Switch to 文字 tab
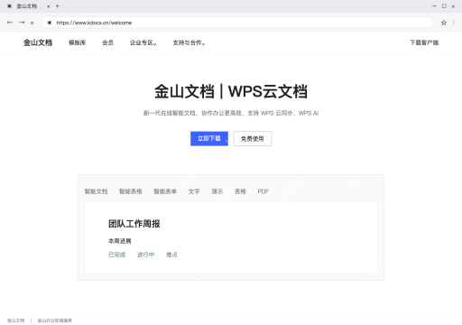The image size is (462, 325). [194, 191]
